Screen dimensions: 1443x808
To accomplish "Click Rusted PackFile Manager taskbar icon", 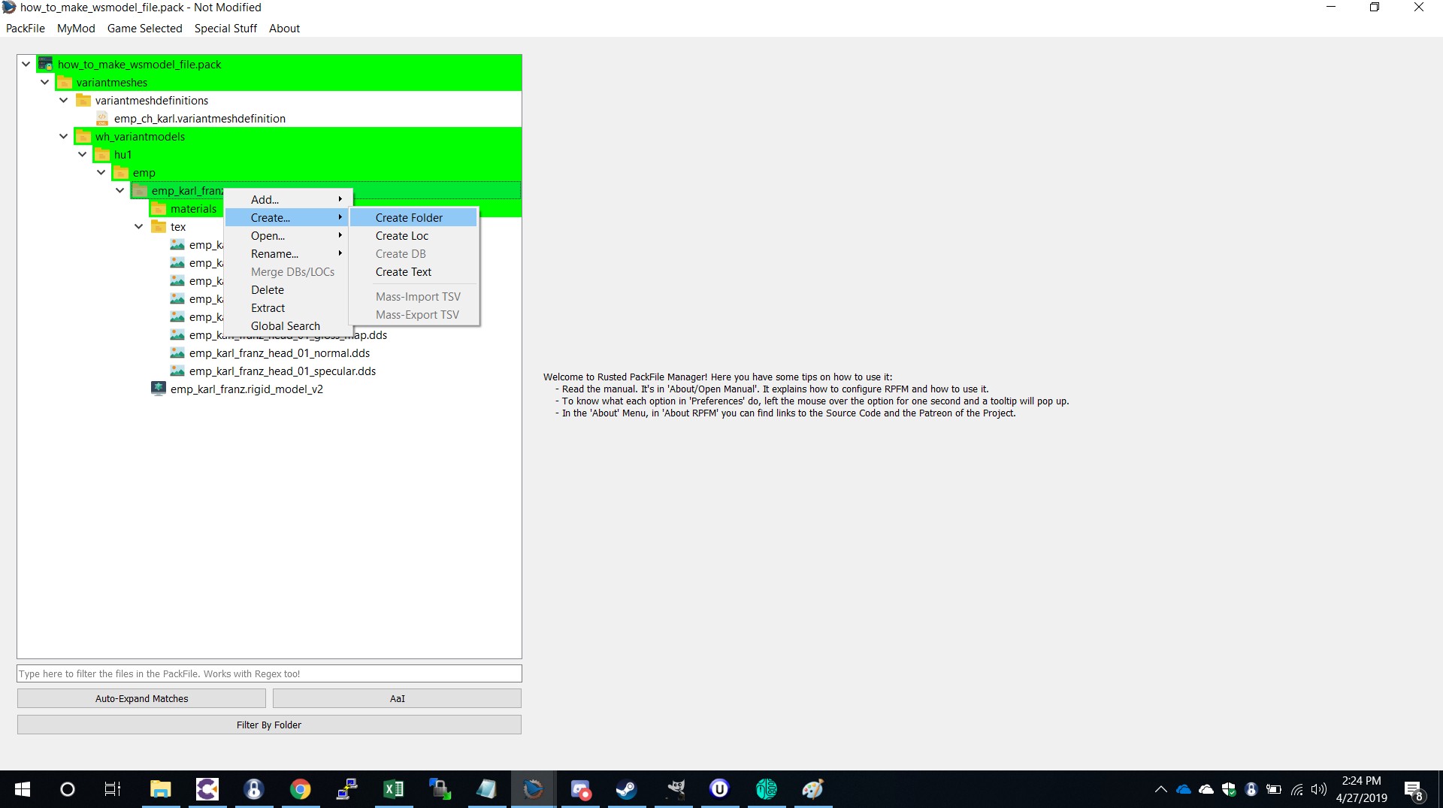I will [533, 789].
